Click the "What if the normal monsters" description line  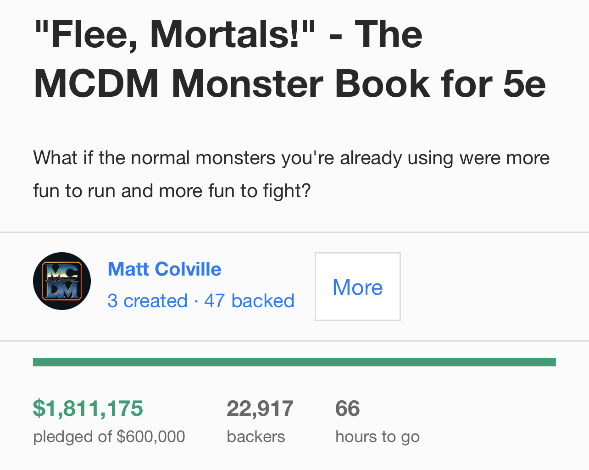tap(291, 158)
